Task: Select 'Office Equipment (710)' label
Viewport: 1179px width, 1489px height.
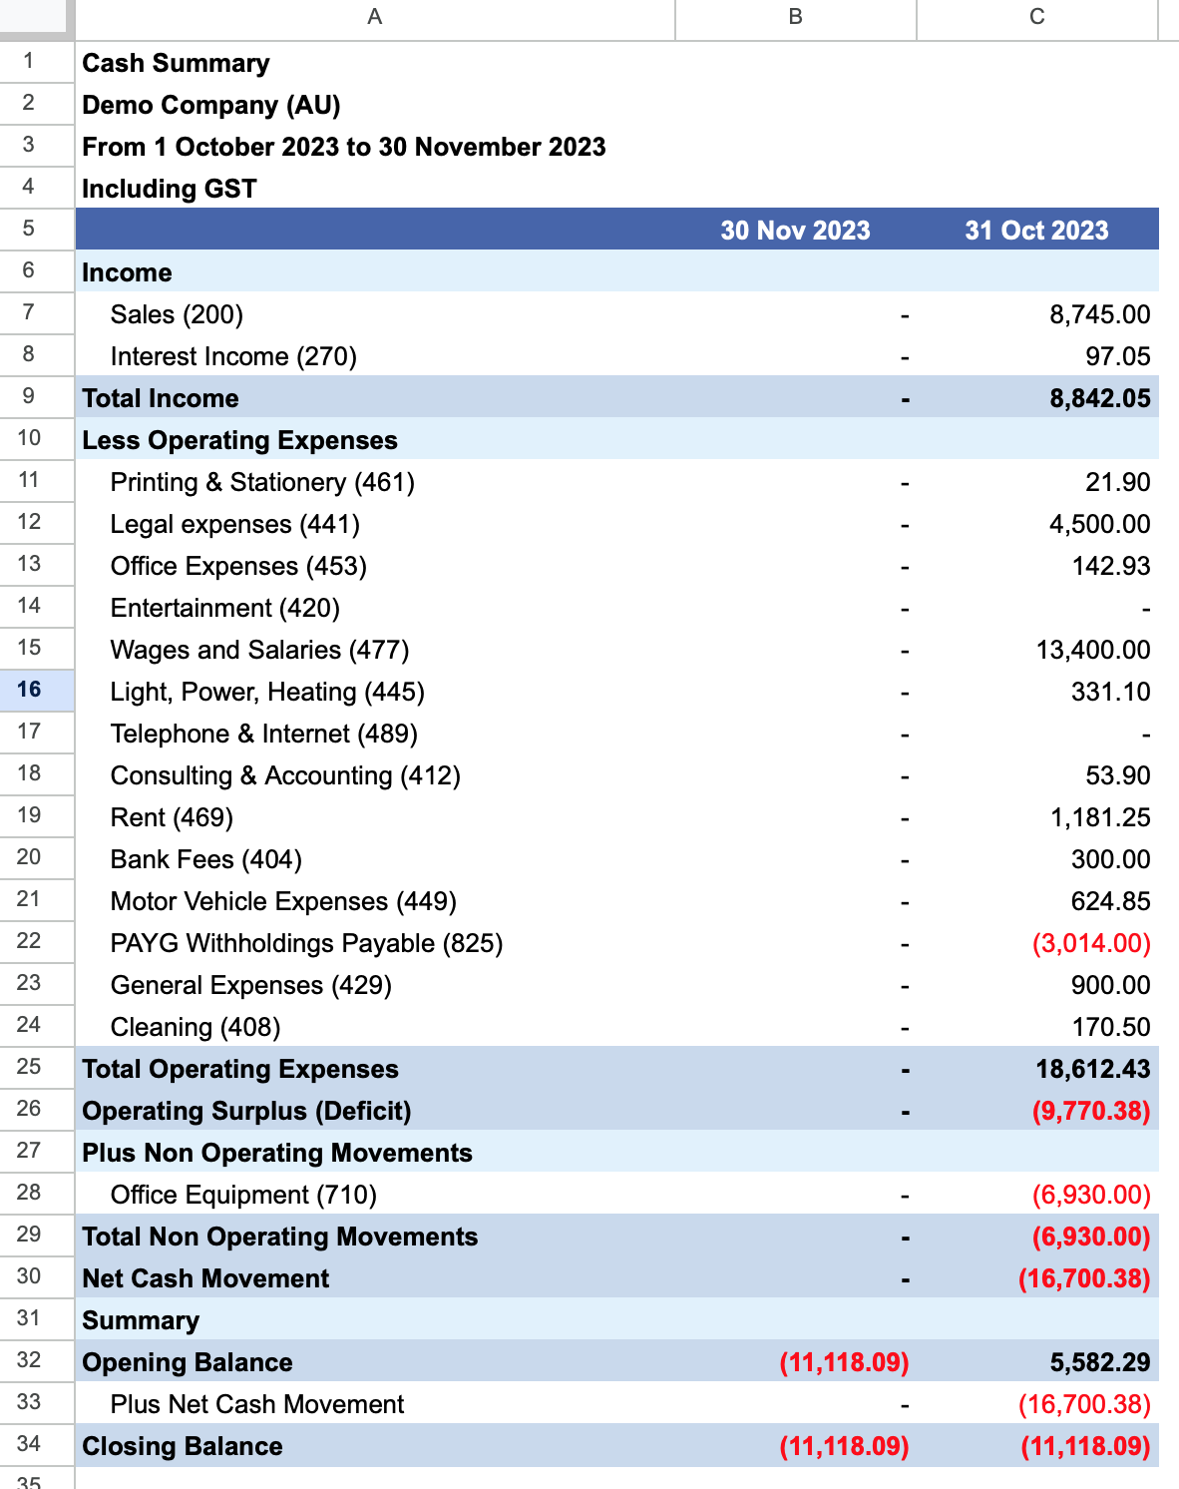Action: pos(243,1195)
